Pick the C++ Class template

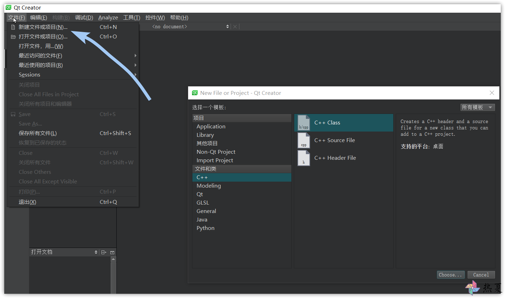point(344,123)
